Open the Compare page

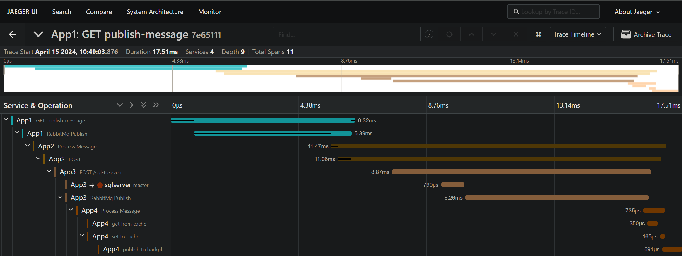point(99,12)
